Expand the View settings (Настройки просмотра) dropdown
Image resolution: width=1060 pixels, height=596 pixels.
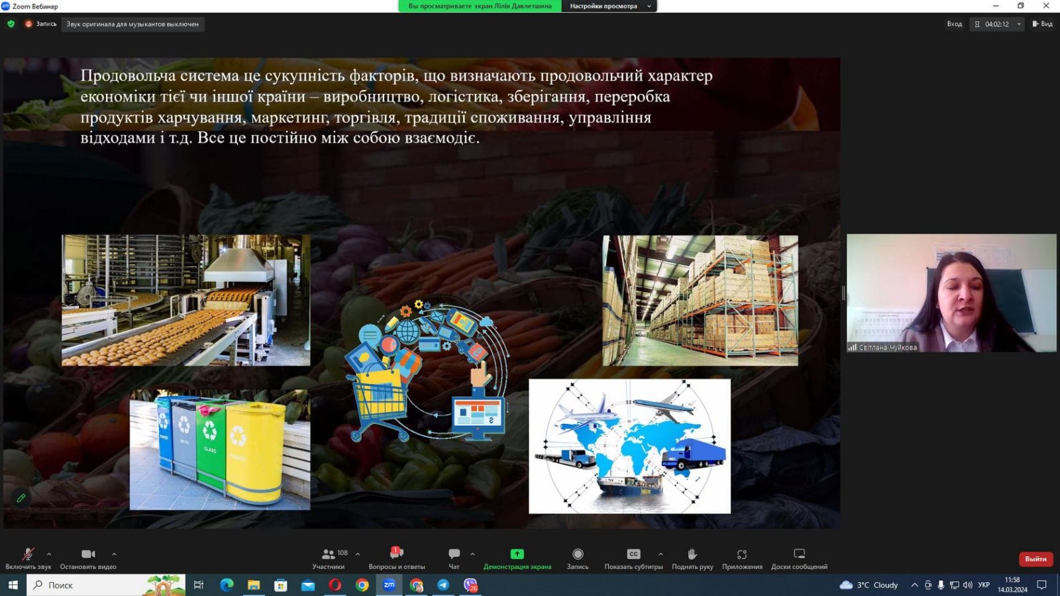pos(609,6)
